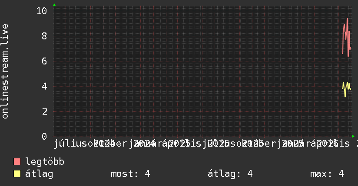This screenshot has height=186, width=358.
Task: Click the 6 label on Y axis
Action: click(44, 61)
